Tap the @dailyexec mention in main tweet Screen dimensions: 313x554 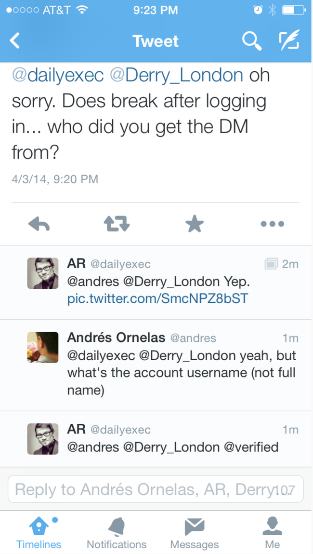57,76
